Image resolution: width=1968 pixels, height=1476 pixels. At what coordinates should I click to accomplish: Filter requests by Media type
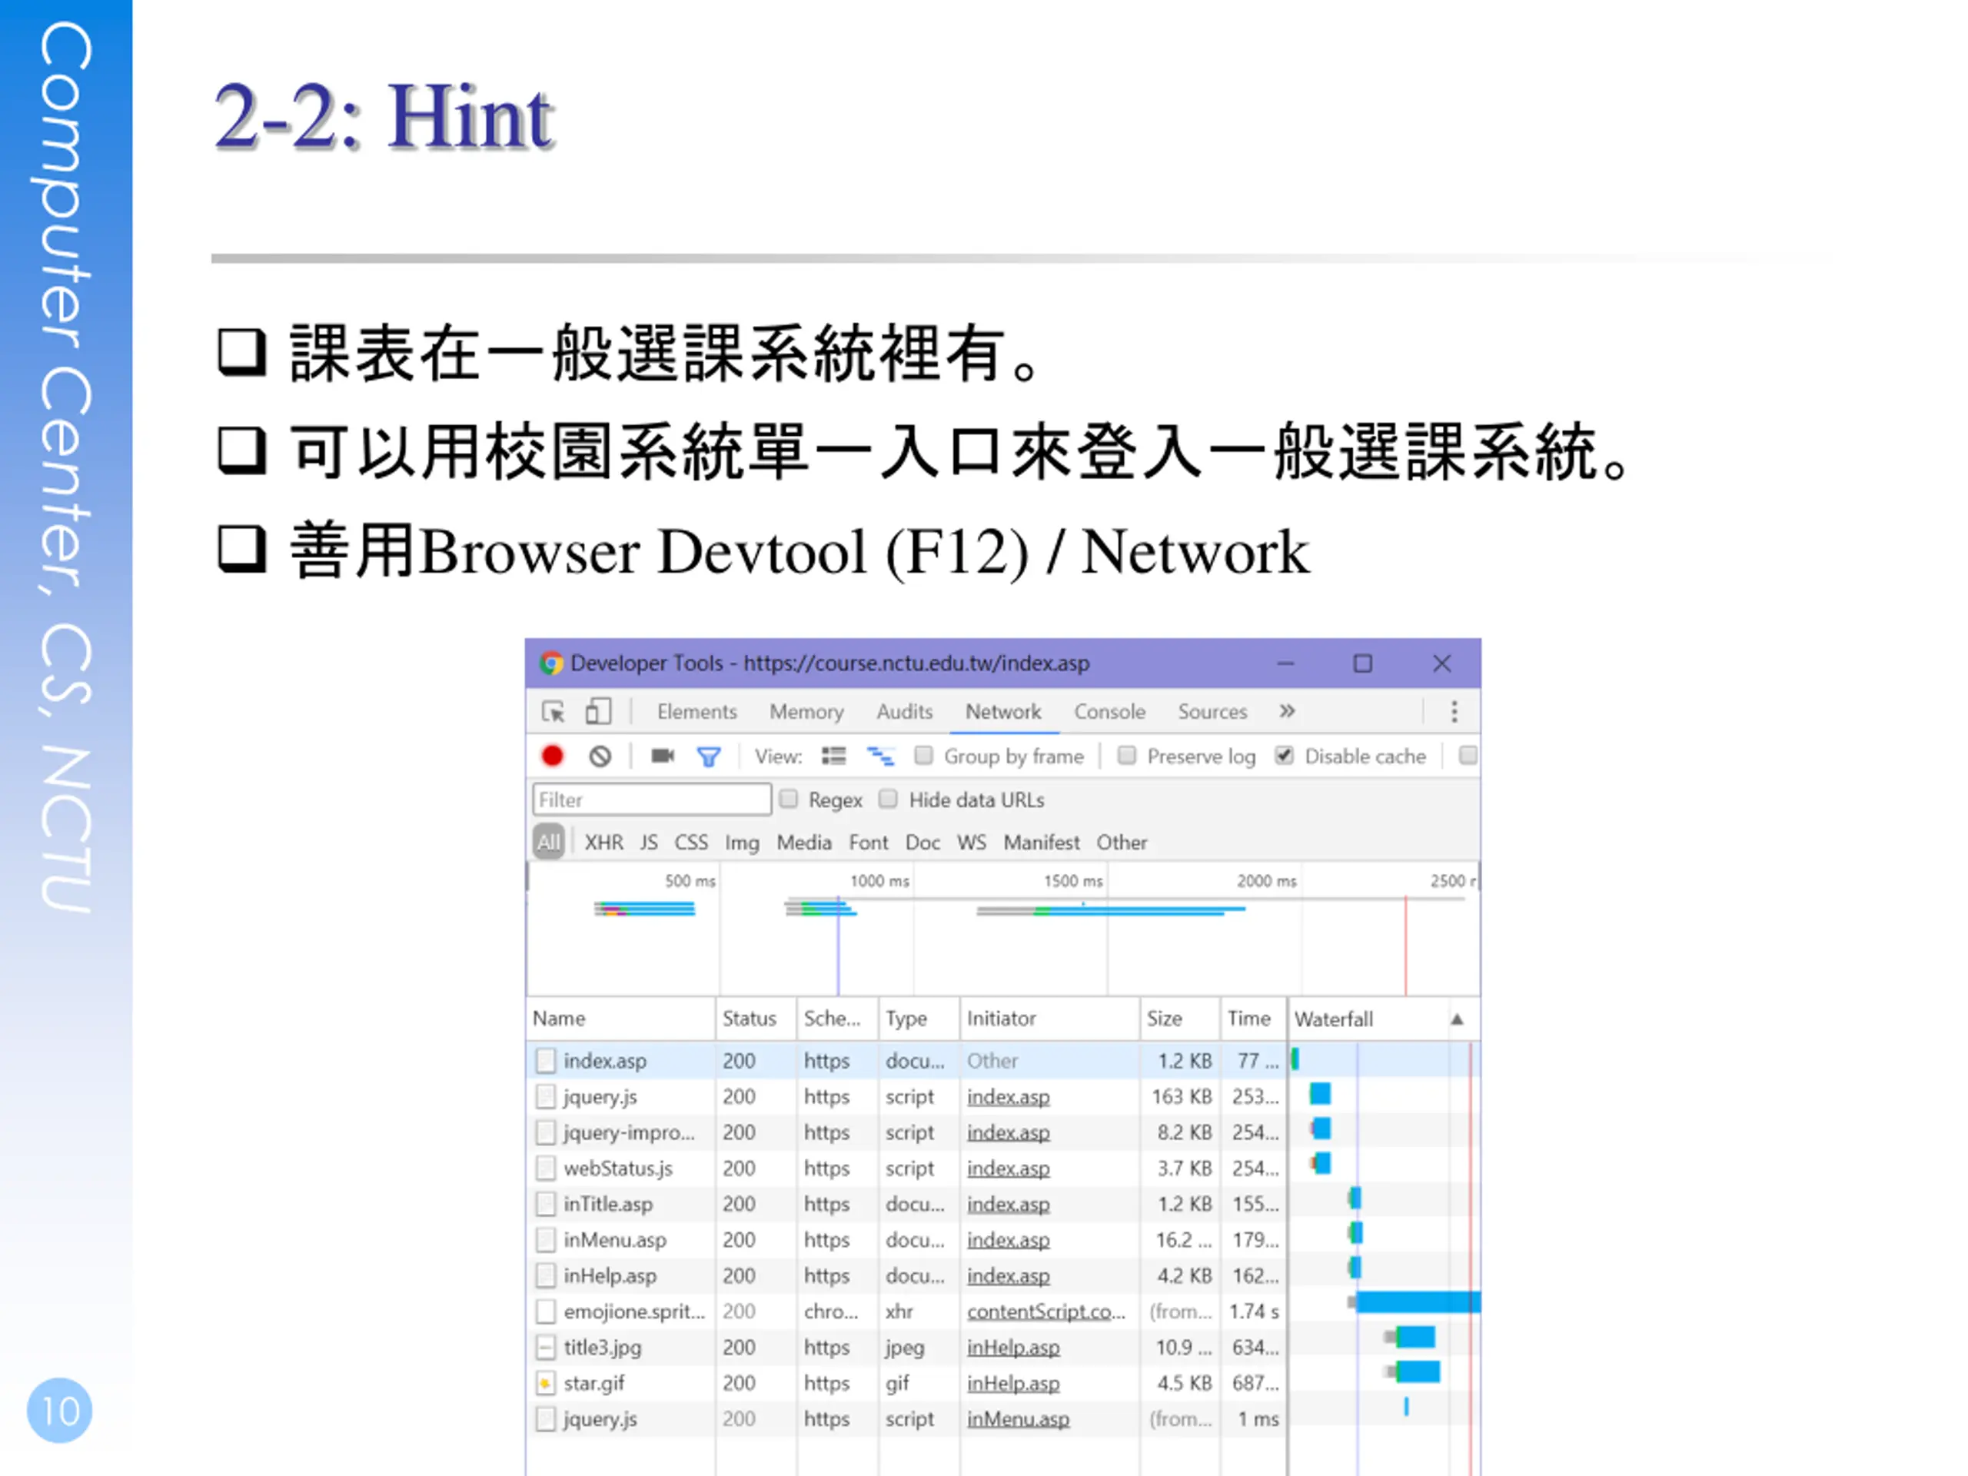point(804,843)
